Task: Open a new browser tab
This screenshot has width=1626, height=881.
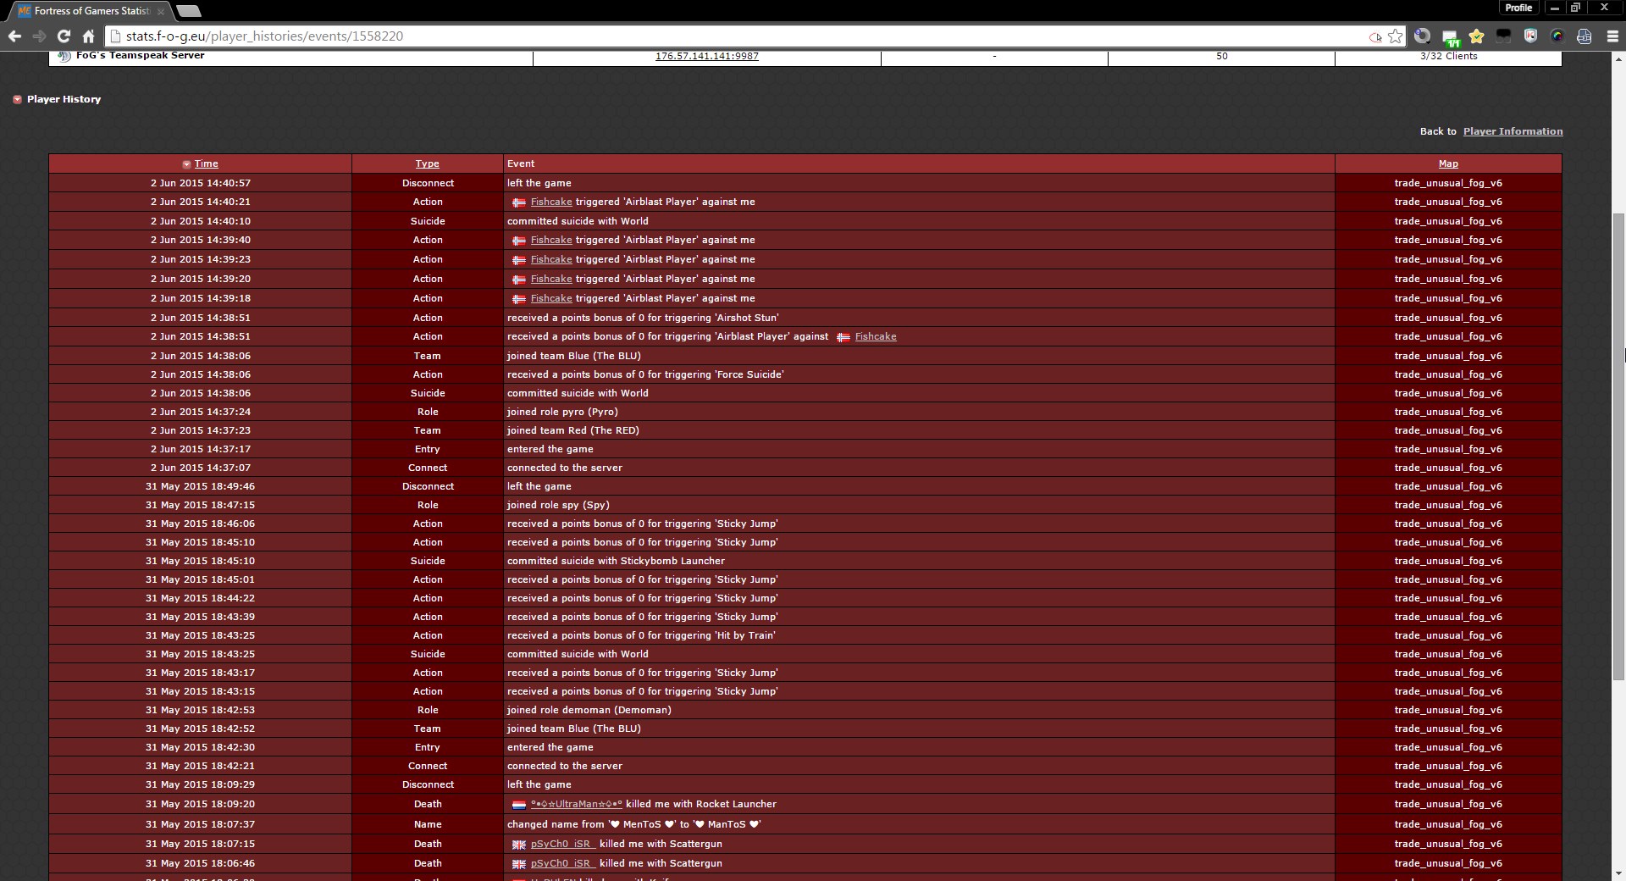Action: click(x=189, y=11)
